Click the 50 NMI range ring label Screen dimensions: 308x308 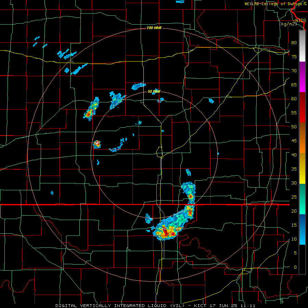pyautogui.click(x=154, y=91)
